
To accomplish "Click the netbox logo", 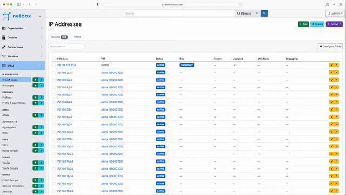I will coord(17,16).
